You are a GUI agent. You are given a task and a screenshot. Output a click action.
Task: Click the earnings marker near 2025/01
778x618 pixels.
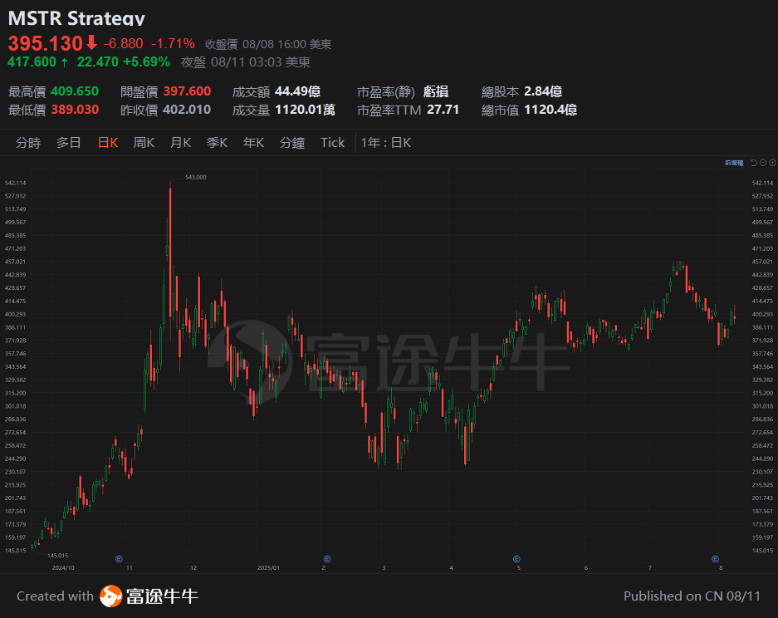tap(325, 559)
